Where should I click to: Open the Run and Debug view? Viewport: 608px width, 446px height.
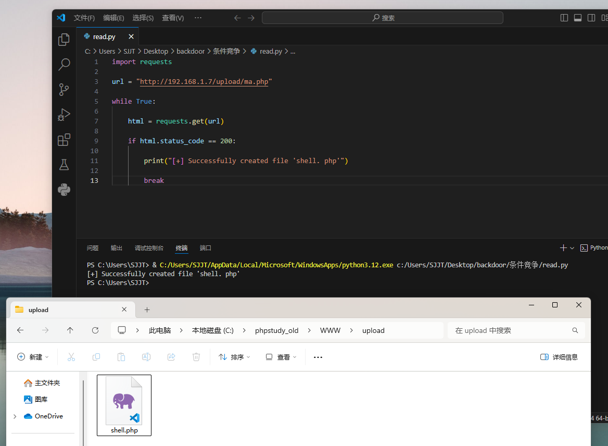64,115
